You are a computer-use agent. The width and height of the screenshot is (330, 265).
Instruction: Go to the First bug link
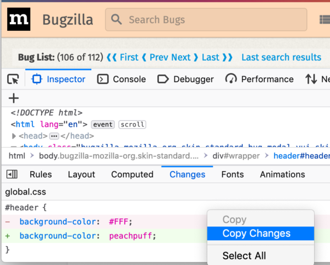click(x=123, y=57)
